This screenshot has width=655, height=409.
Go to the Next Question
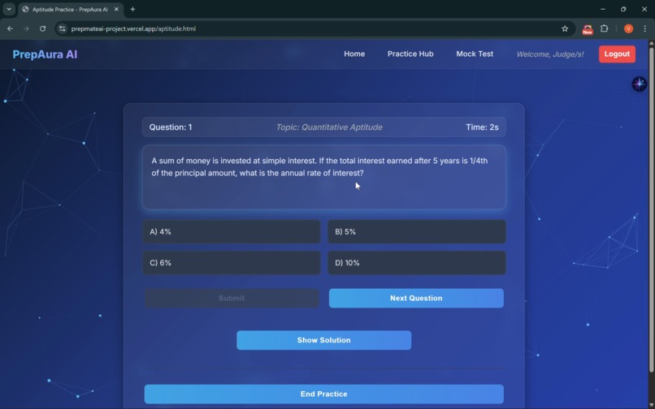click(416, 299)
